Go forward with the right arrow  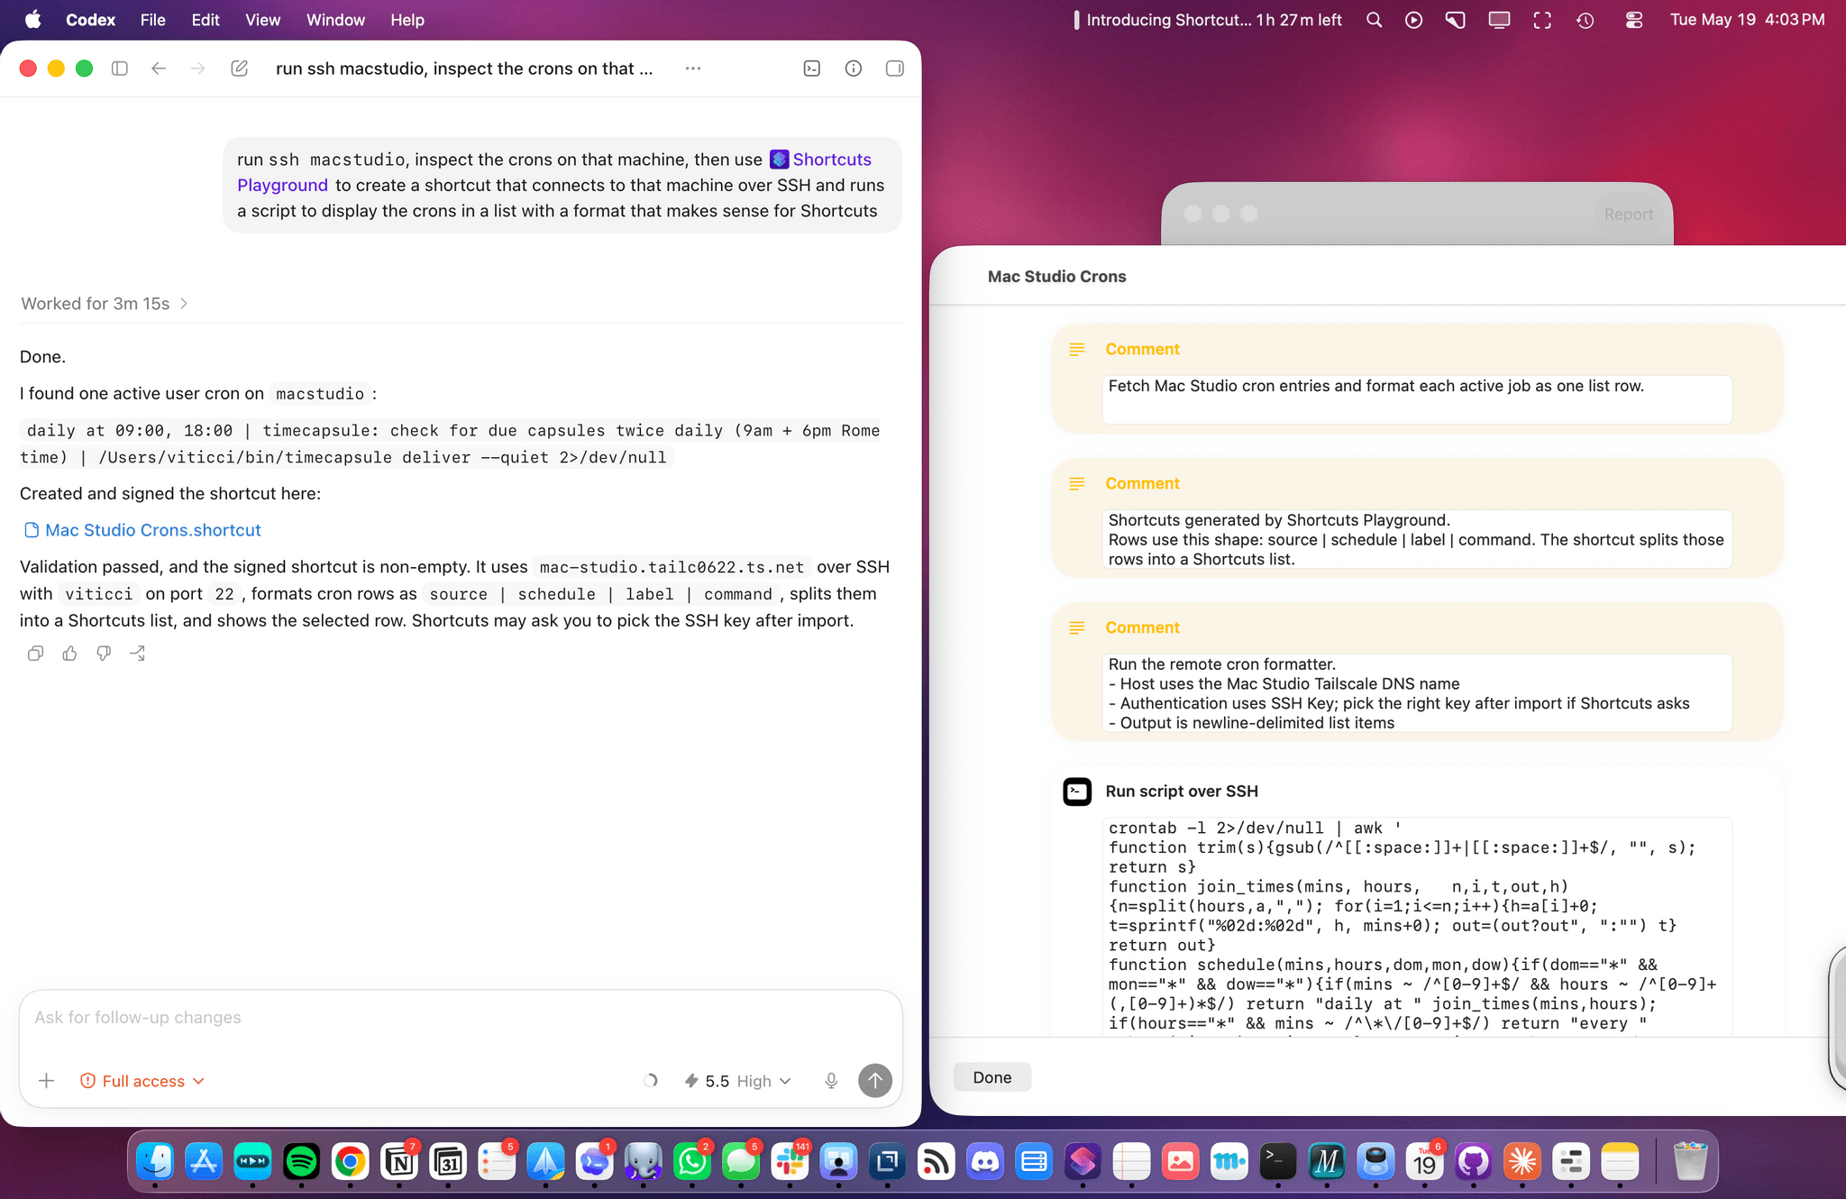point(198,69)
